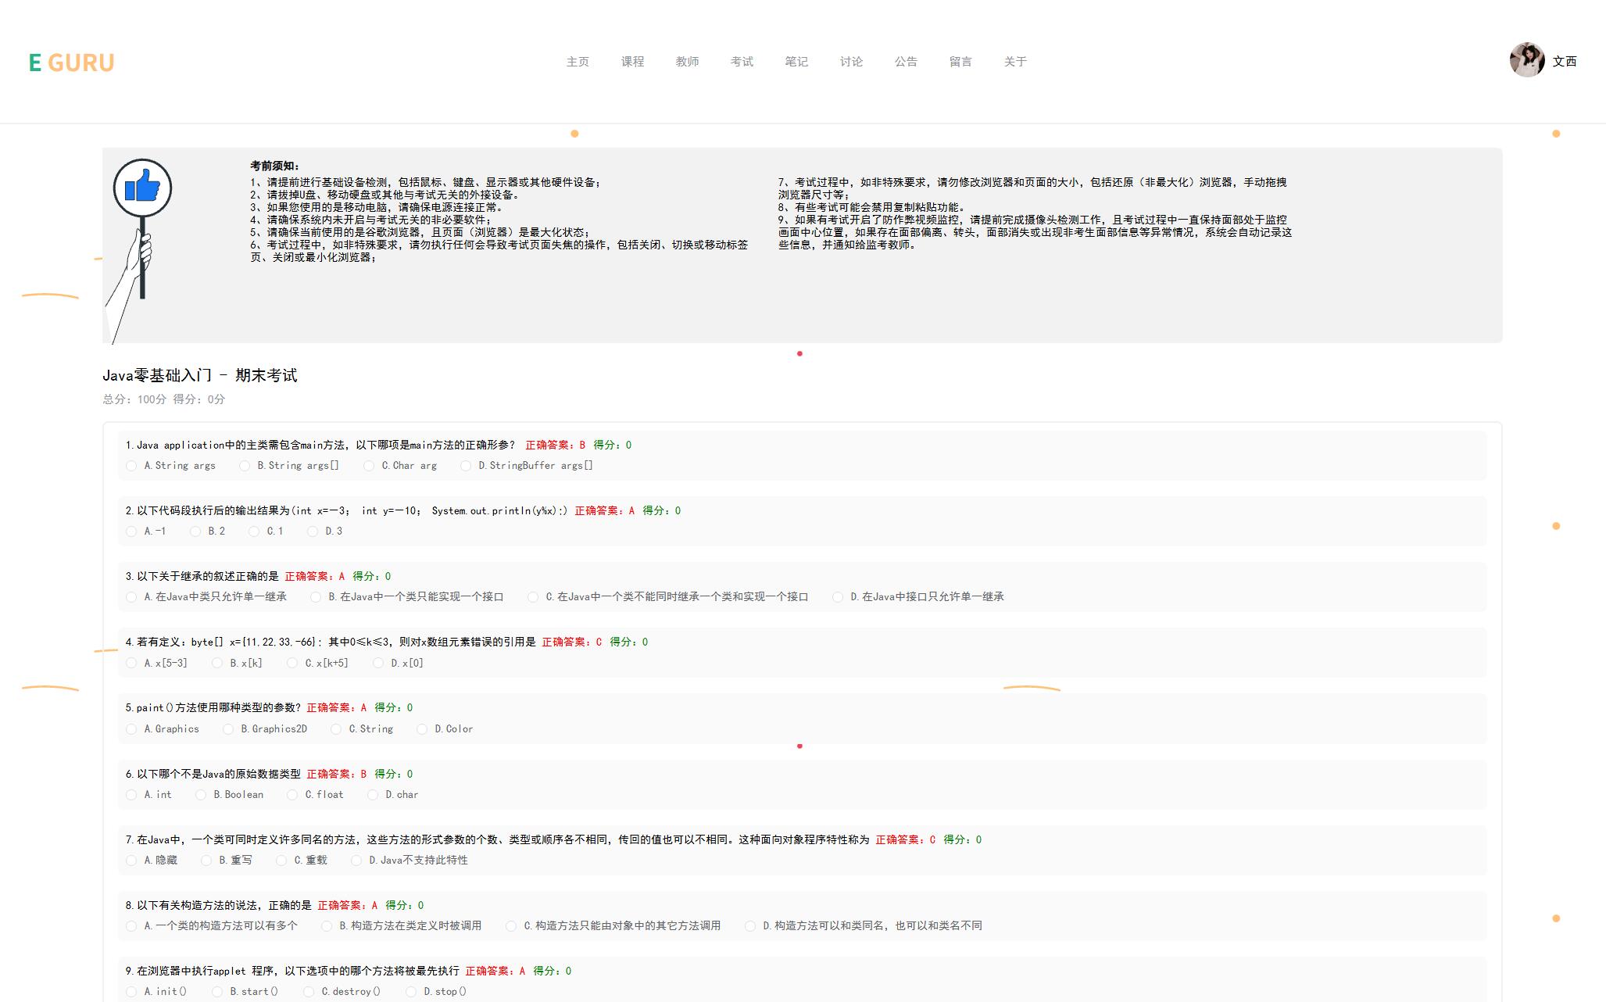The image size is (1606, 1002).
Task: Click the E GURU logo
Action: click(71, 63)
